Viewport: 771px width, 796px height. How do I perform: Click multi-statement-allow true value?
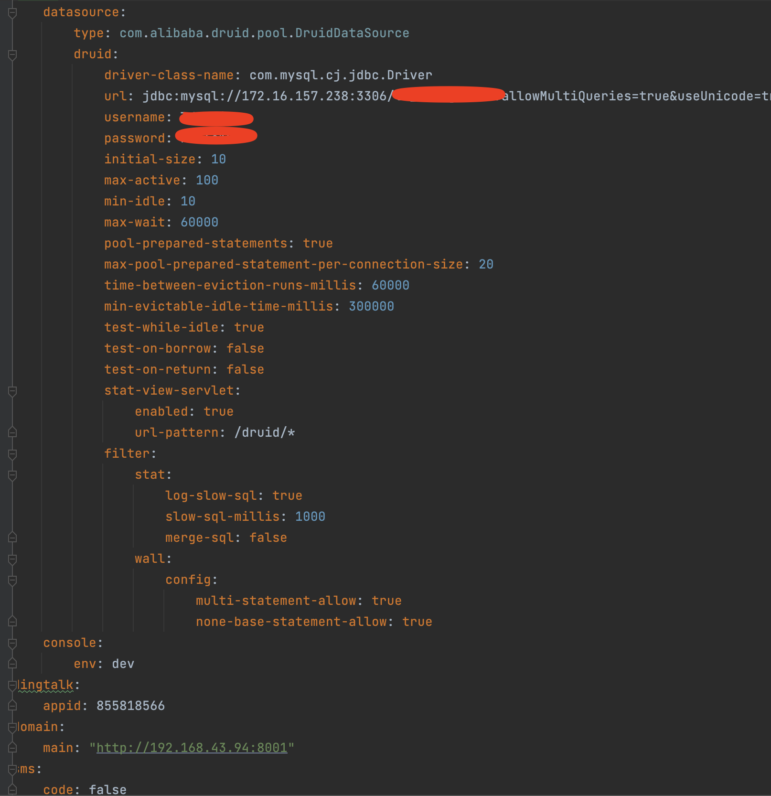coord(386,601)
